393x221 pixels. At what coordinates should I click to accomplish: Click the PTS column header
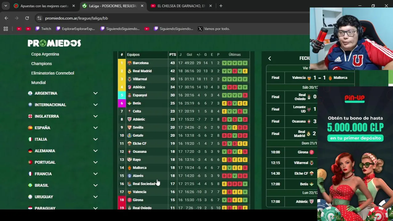pos(173,55)
